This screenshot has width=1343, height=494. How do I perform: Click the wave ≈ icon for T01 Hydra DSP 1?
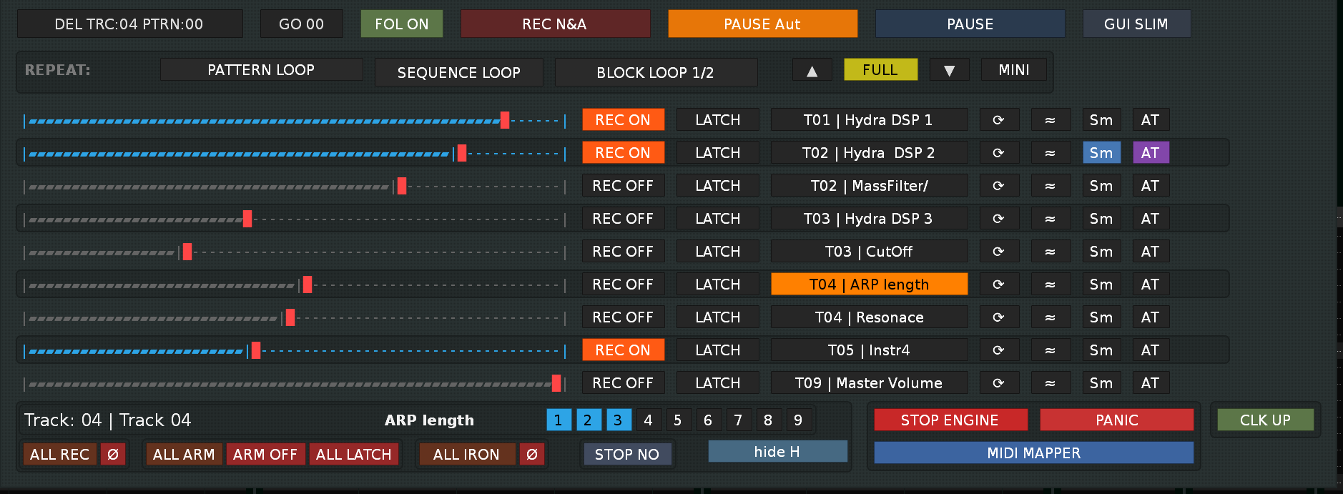click(x=1051, y=120)
